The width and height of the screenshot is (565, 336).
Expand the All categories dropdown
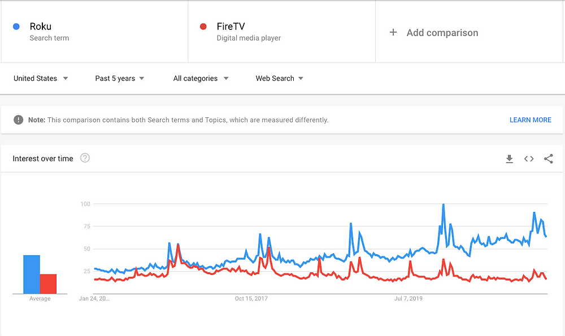pos(201,78)
